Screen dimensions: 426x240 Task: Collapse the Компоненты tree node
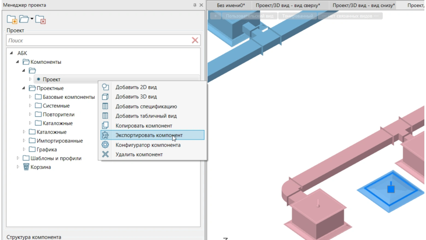coord(17,62)
